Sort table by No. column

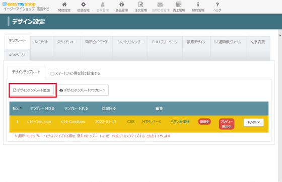point(17,109)
